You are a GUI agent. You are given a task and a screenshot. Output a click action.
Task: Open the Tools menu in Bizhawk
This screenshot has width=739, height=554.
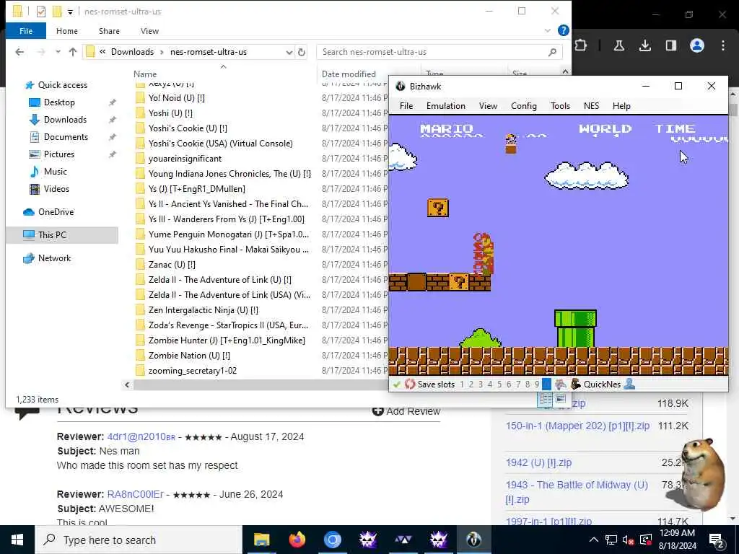click(560, 106)
